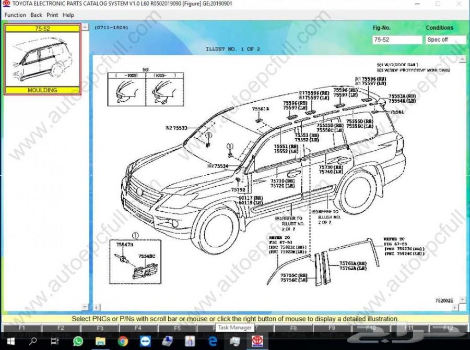The image size is (470, 350).
Task: Click the F8 function key button
Action: (x=293, y=329)
